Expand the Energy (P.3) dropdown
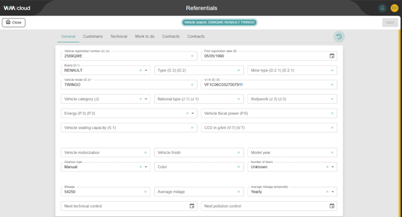Image resolution: width=402 pixels, height=217 pixels. (192, 113)
